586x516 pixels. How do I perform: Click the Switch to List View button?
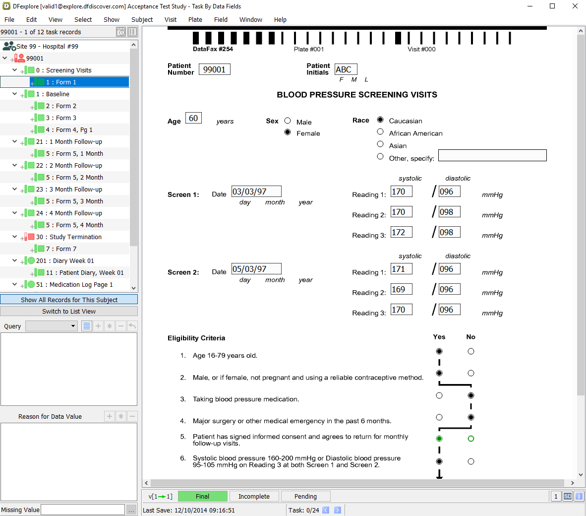[x=69, y=311]
